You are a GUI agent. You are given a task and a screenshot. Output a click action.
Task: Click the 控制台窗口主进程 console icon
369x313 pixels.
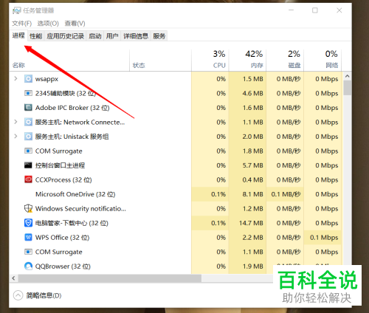click(28, 165)
